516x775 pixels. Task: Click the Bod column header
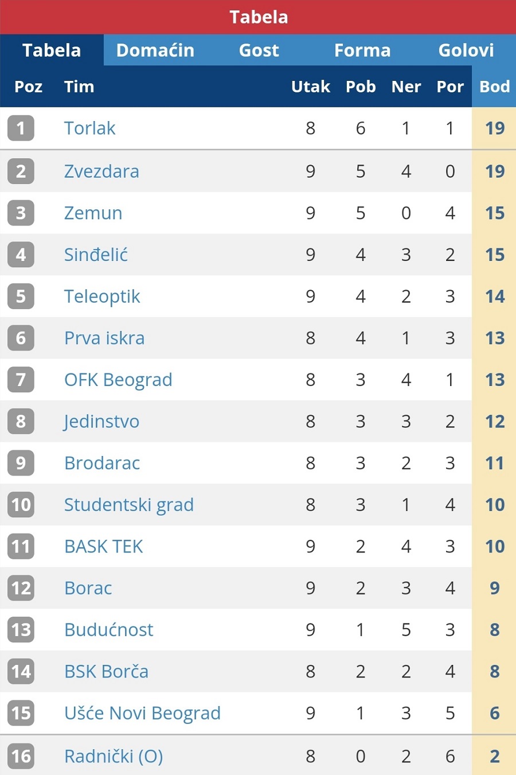494,87
